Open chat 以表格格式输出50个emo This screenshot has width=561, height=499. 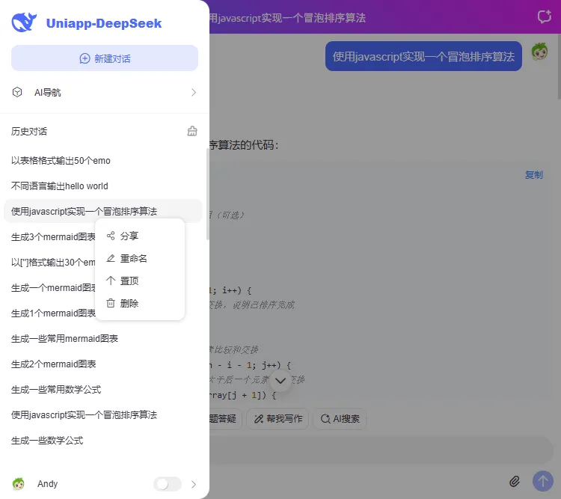[61, 160]
